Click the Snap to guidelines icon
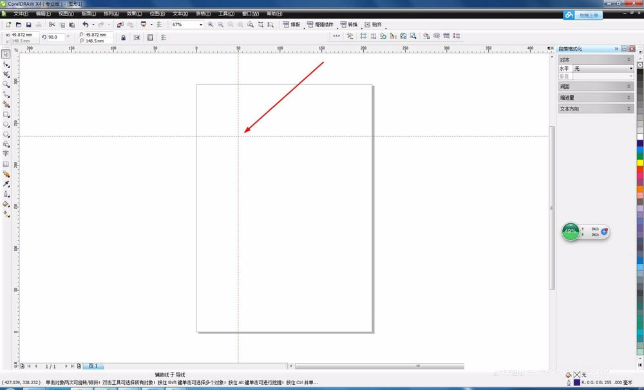Viewport: 644px width, 390px height. [x=137, y=37]
